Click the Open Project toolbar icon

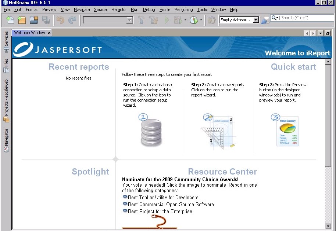(x=33, y=20)
